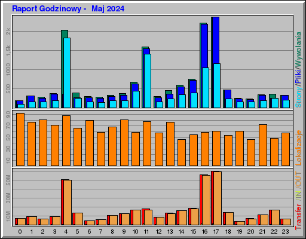The width and height of the screenshot is (306, 239).
Task: Select the orange transfer OUT bar at hour 22
Action: click(x=276, y=217)
